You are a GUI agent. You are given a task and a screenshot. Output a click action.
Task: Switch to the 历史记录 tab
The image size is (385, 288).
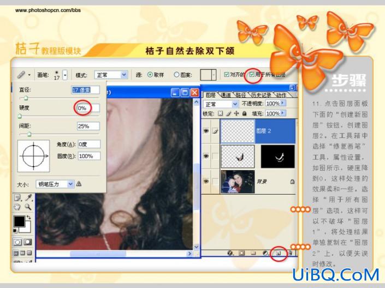click(x=261, y=95)
